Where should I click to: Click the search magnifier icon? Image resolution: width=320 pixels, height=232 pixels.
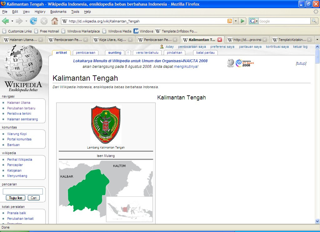(x=314, y=21)
